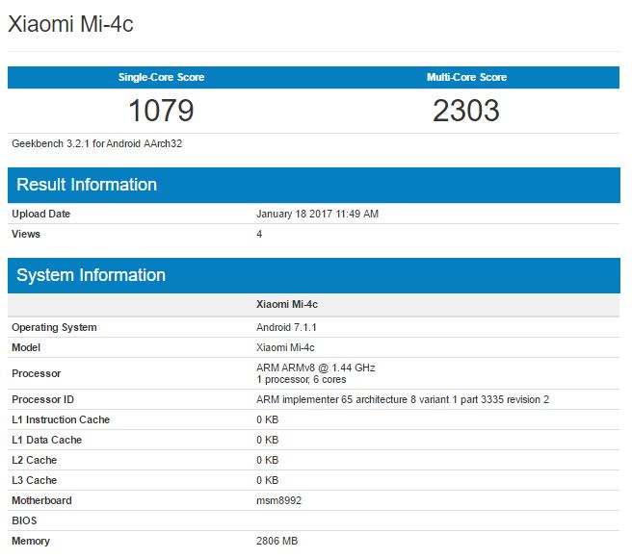Select the Views label
The width and height of the screenshot is (632, 558).
[26, 234]
